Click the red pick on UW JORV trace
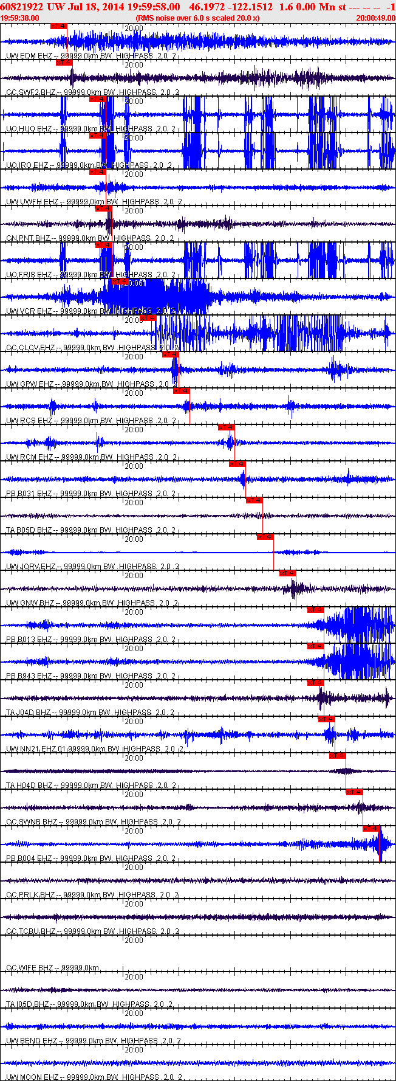The image size is (396, 1081). point(265,537)
